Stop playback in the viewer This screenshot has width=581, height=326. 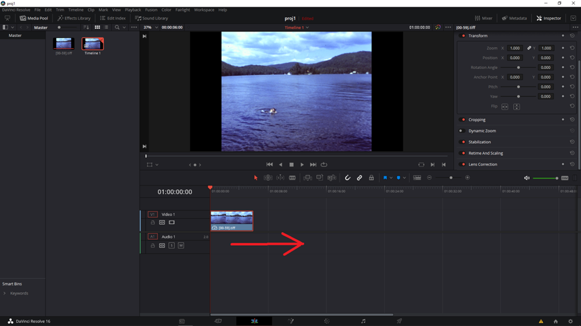(292, 164)
